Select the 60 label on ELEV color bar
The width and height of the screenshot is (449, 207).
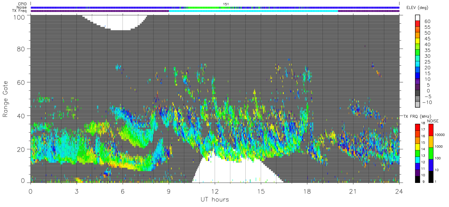pos(428,21)
